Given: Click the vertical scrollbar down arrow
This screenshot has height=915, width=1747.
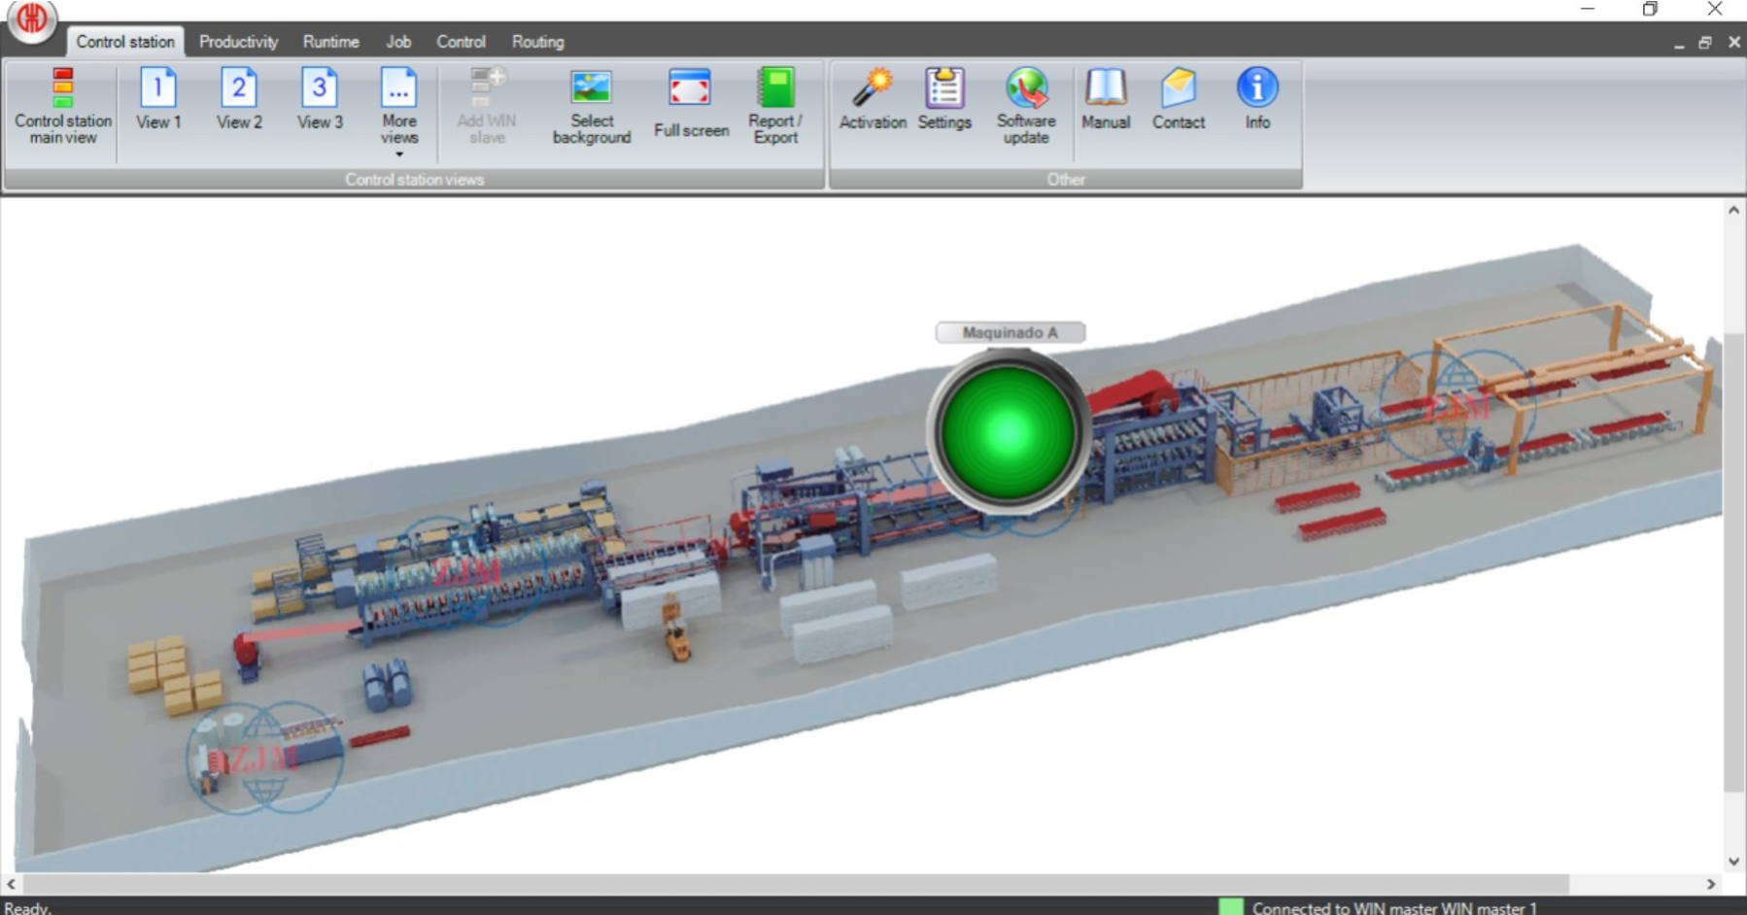Looking at the screenshot, I should pyautogui.click(x=1734, y=862).
